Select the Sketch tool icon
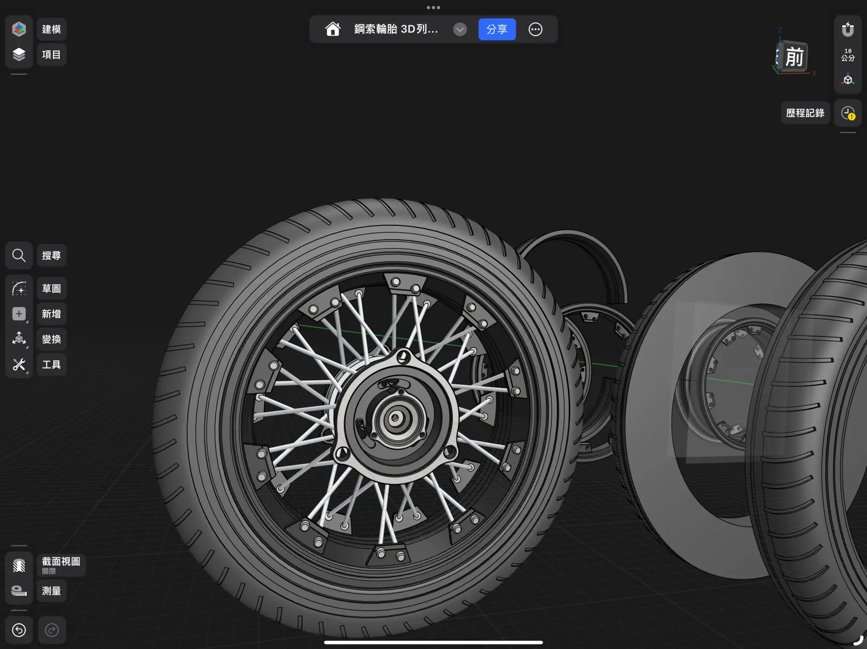867x649 pixels. [19, 289]
